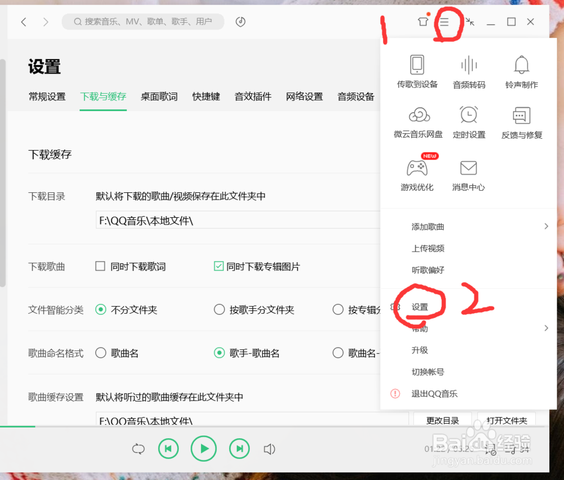Choose 退出QQ音乐 in the menu
This screenshot has height=480, width=564.
coord(434,394)
